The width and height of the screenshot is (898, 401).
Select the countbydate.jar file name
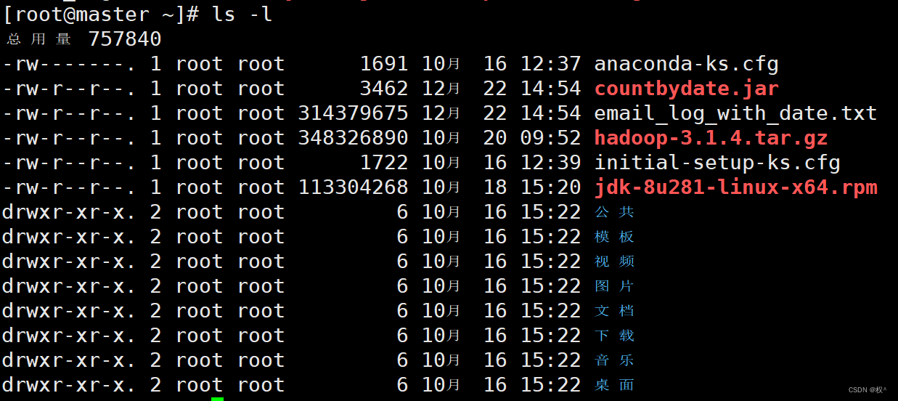(x=686, y=89)
